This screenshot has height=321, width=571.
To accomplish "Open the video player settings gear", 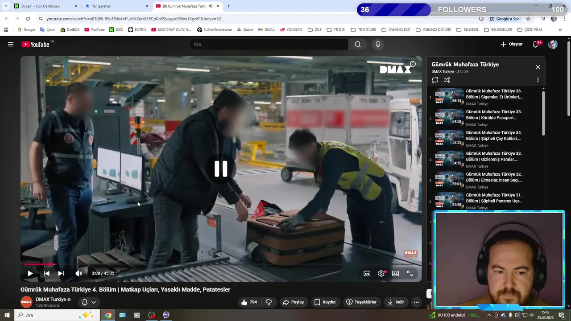I will click(x=381, y=273).
